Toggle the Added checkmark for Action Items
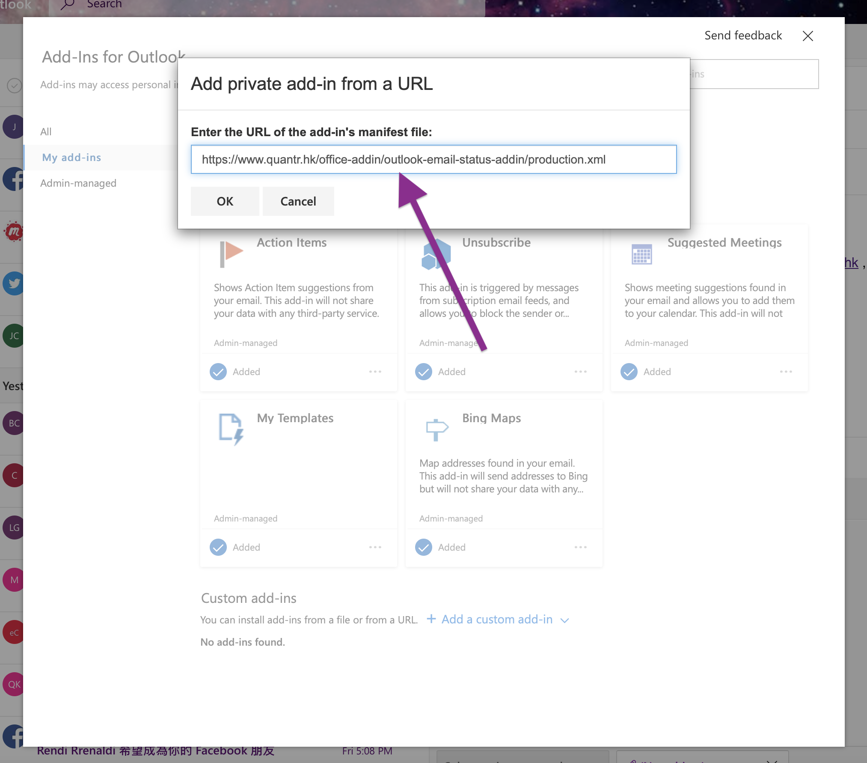 pos(218,372)
